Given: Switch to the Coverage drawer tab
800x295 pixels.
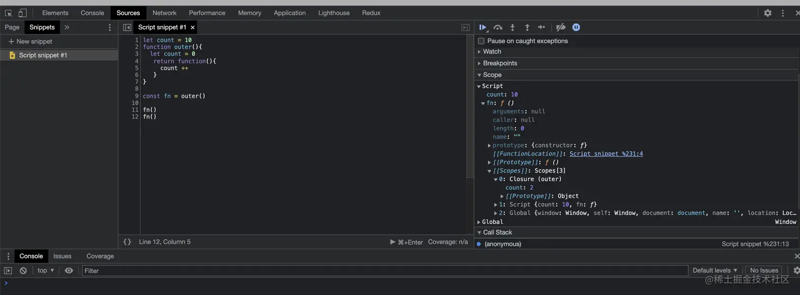Looking at the screenshot, I should [100, 256].
